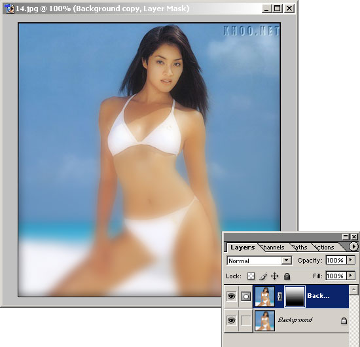Viewport: 360px width, 347px height.
Task: Open the Actions tab
Action: [324, 247]
